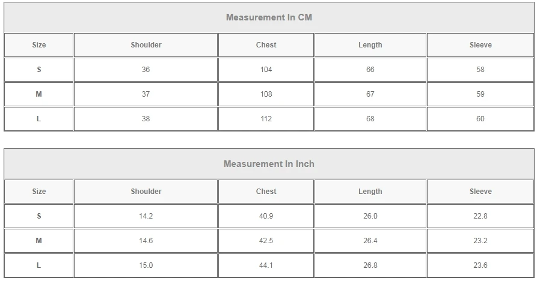Click the sleeve value 60 in the CM table
Viewport: 537px width, 281px height.
pos(480,119)
